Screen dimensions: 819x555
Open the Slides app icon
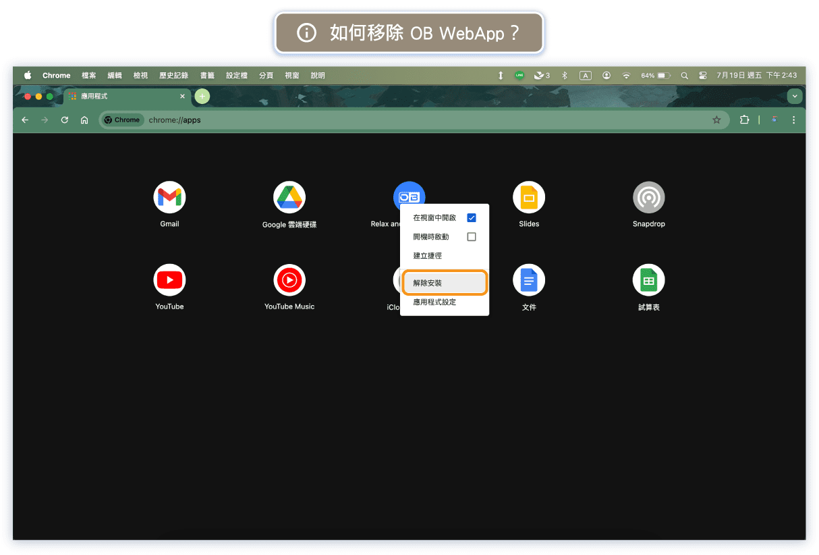528,197
